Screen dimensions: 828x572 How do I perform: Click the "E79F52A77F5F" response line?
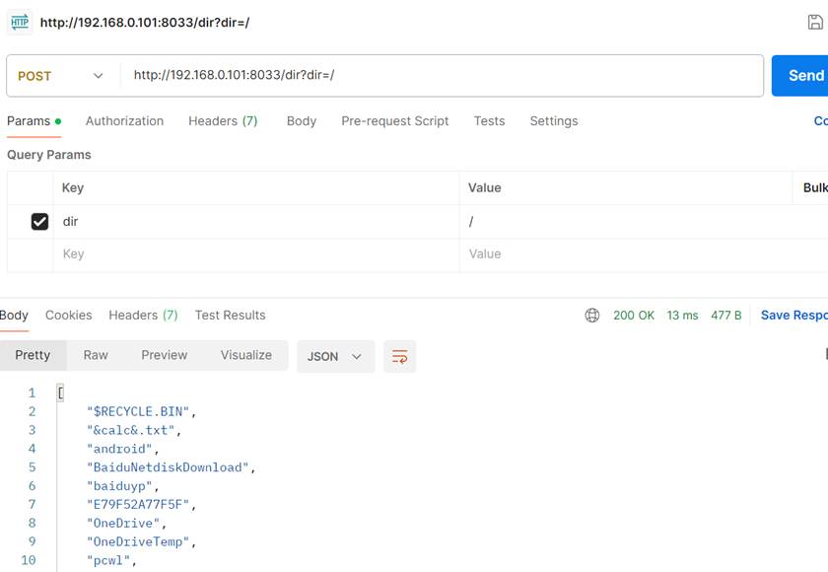coord(142,504)
